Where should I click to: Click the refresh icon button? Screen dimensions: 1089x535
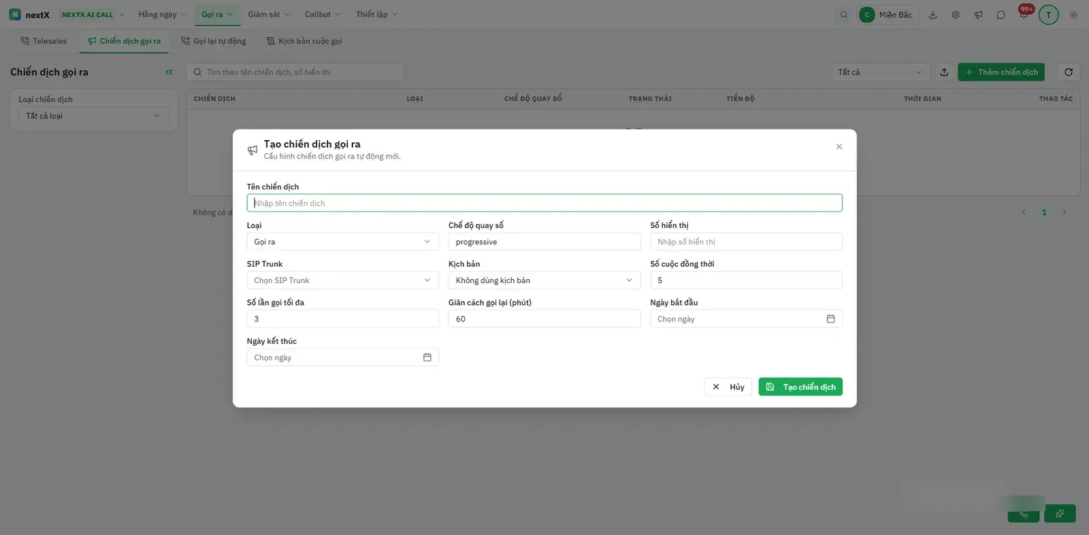coord(1069,72)
